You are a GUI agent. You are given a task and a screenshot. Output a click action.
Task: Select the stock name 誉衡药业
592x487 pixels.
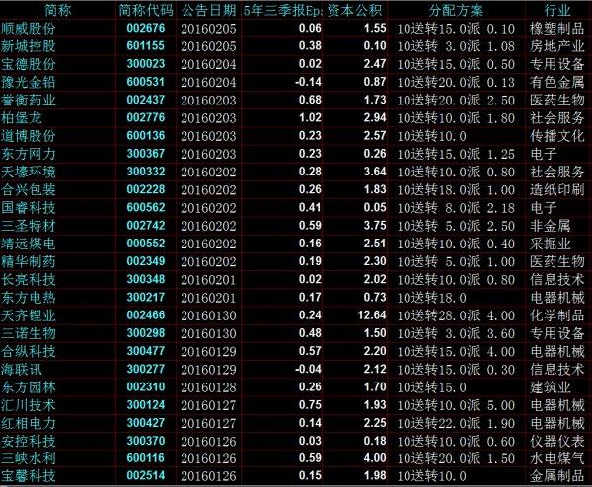pos(29,100)
